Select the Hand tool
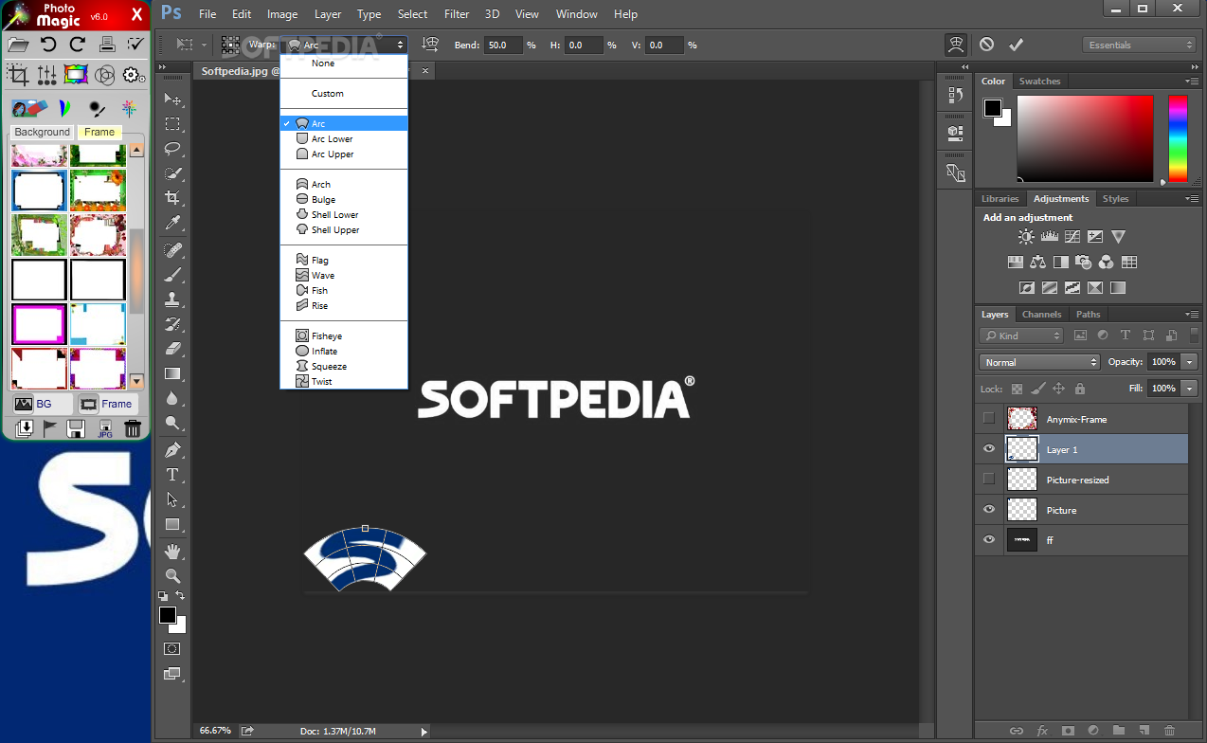 (172, 552)
